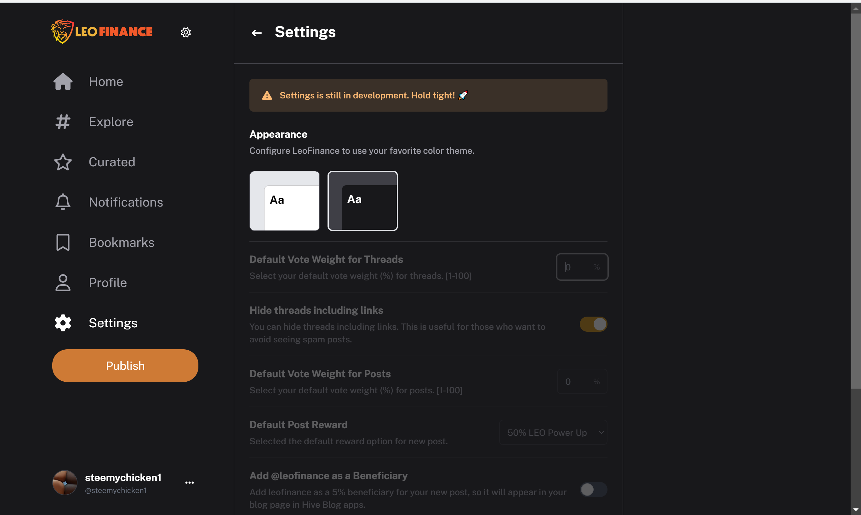861x515 pixels.
Task: Toggle Hide threads including links switch
Action: click(593, 324)
